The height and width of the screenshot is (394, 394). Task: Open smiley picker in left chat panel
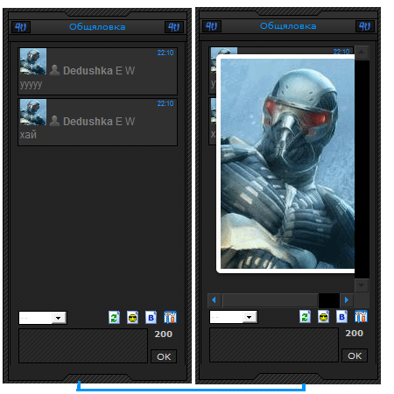coord(133,318)
